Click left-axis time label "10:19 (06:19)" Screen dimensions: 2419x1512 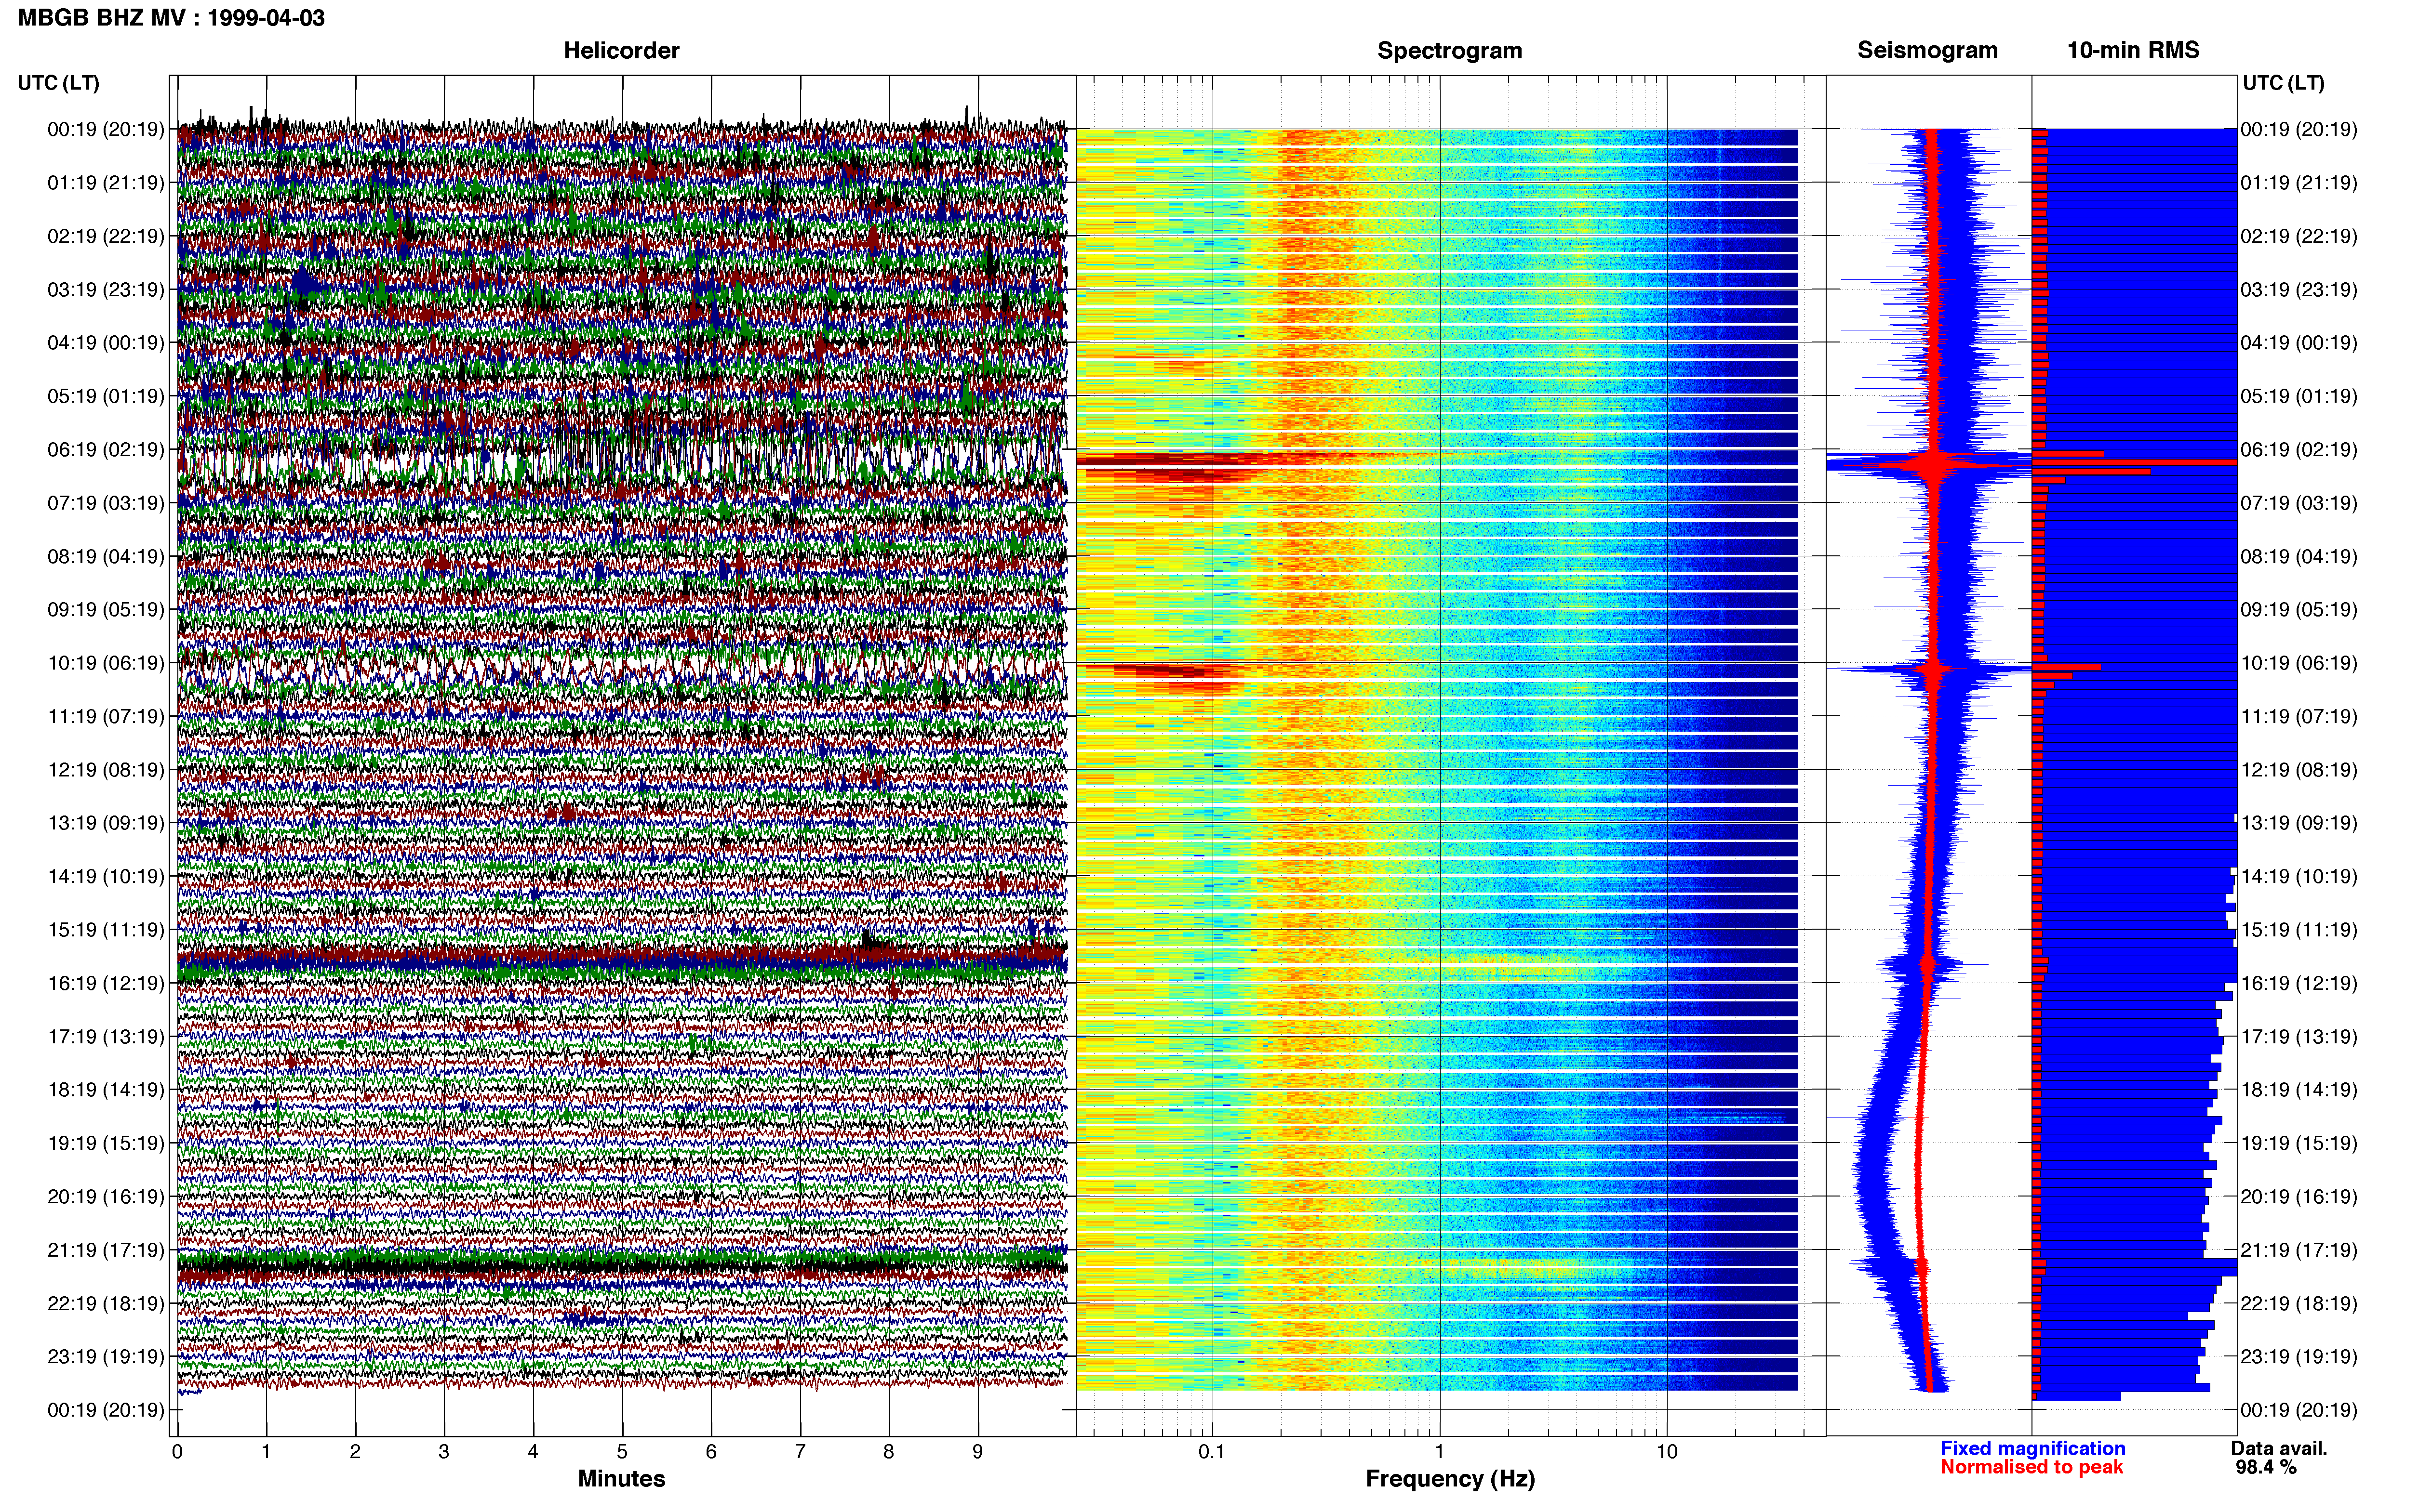[x=106, y=663]
